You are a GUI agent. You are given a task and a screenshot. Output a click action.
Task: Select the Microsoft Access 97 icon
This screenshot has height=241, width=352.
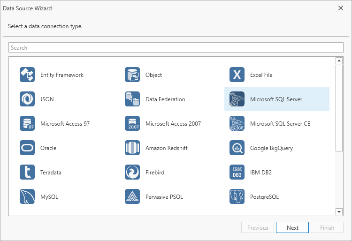click(x=27, y=123)
